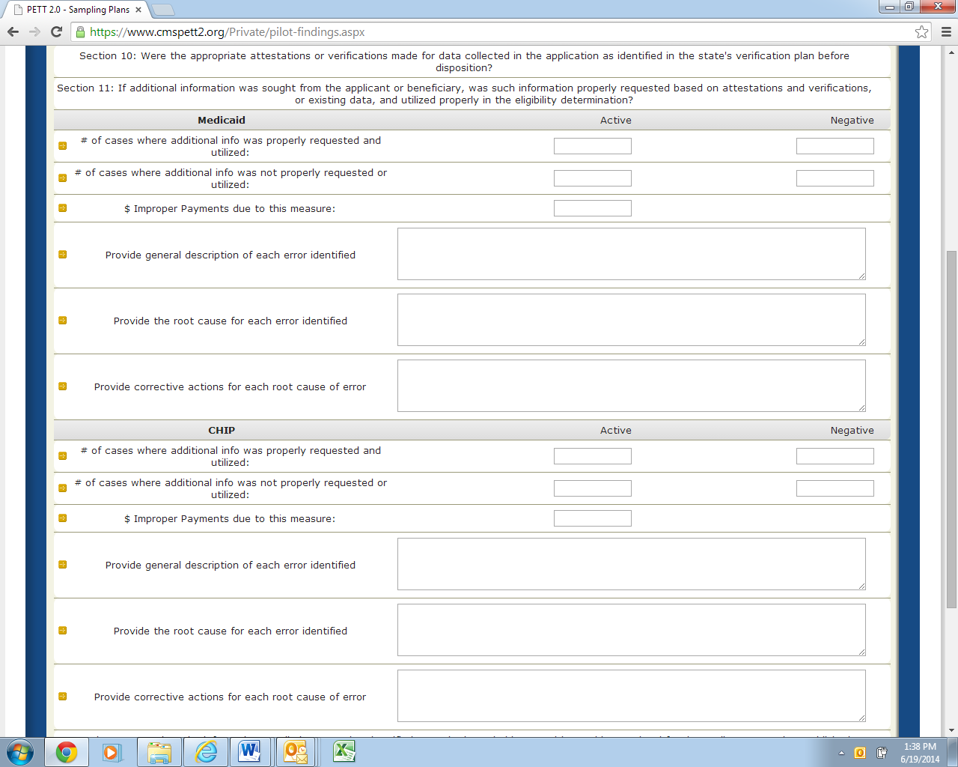958x767 pixels.
Task: Click yellow info icon beside Medicaid Improper Payments
Action: click(x=63, y=208)
